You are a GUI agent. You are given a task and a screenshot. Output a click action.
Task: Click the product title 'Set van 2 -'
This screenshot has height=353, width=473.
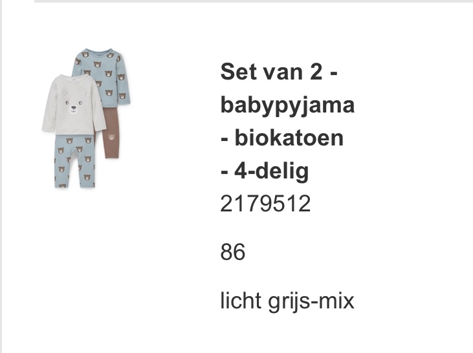(279, 72)
